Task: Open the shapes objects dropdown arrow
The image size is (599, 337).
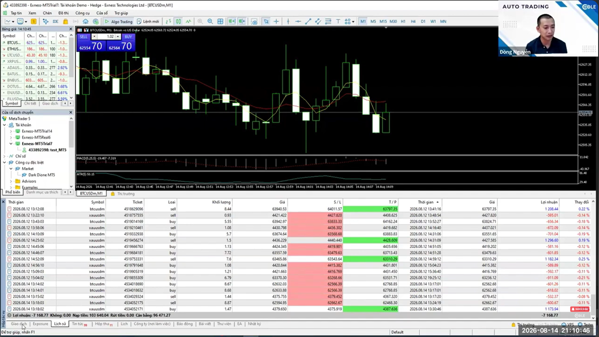Action: coord(353,22)
